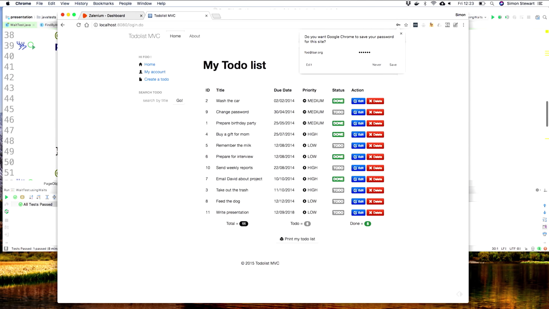Screen dimensions: 549x309
Task: Toggle the LOW priority indicator for Feed the dog
Action: 304,201
